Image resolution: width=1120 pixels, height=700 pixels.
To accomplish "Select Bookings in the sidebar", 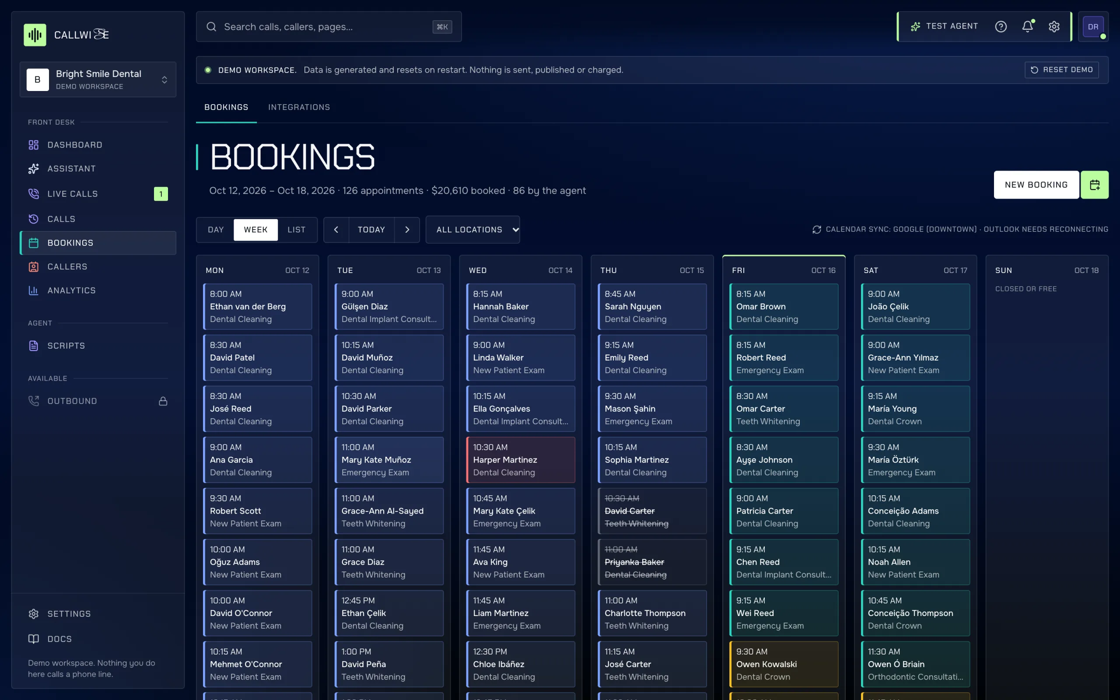I will (98, 243).
